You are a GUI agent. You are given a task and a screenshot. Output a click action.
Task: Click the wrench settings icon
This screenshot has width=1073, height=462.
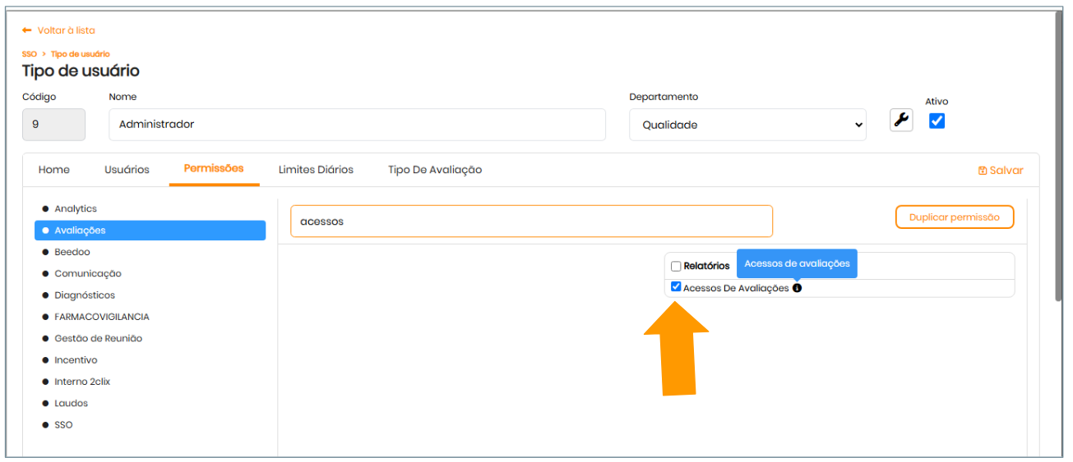[x=901, y=120]
